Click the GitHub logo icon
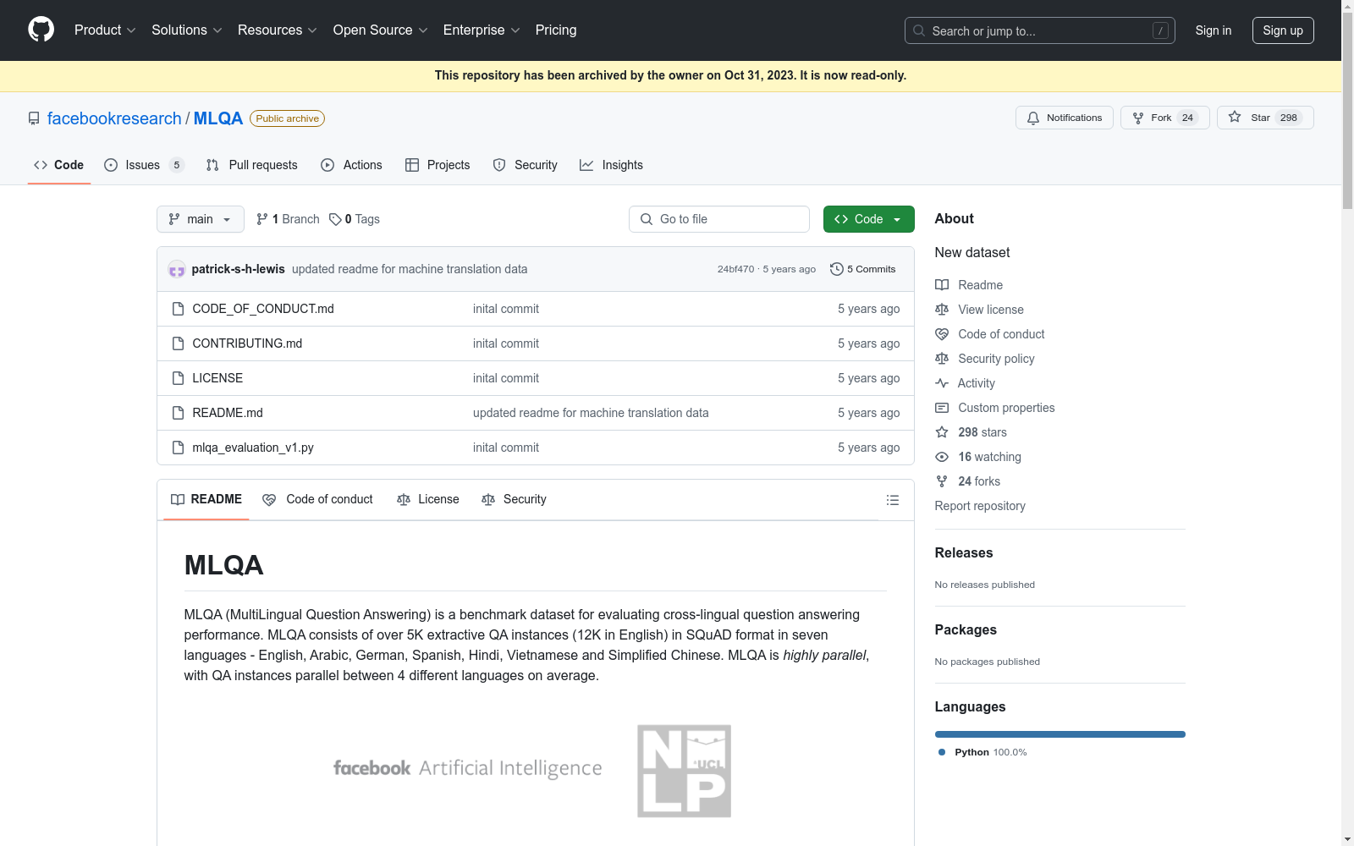Viewport: 1354px width, 846px height. click(41, 30)
